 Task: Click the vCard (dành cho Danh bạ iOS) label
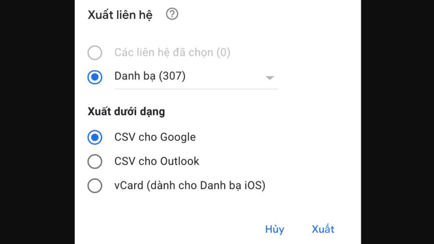pos(190,185)
